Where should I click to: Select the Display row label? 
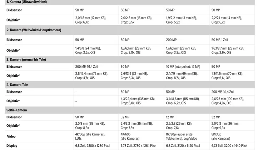coord(12,146)
